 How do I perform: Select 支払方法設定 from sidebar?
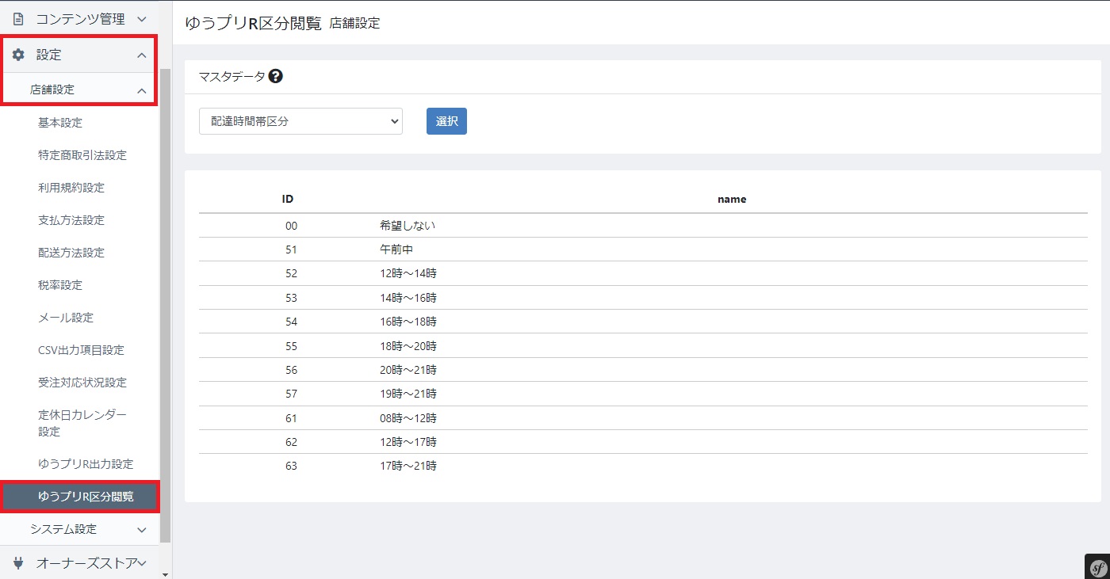tap(71, 220)
